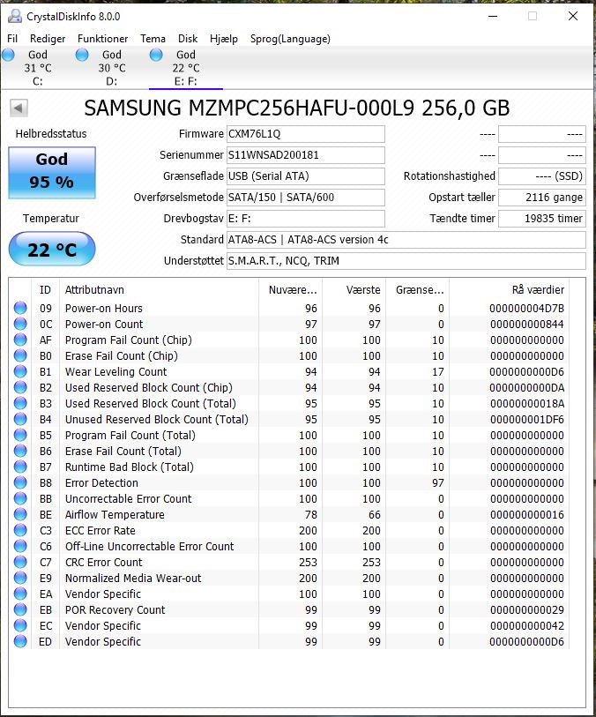Click the Overførselsmetode field SATA/150 | SATA/600
Viewport: 596px width, 717px height.
[x=306, y=197]
